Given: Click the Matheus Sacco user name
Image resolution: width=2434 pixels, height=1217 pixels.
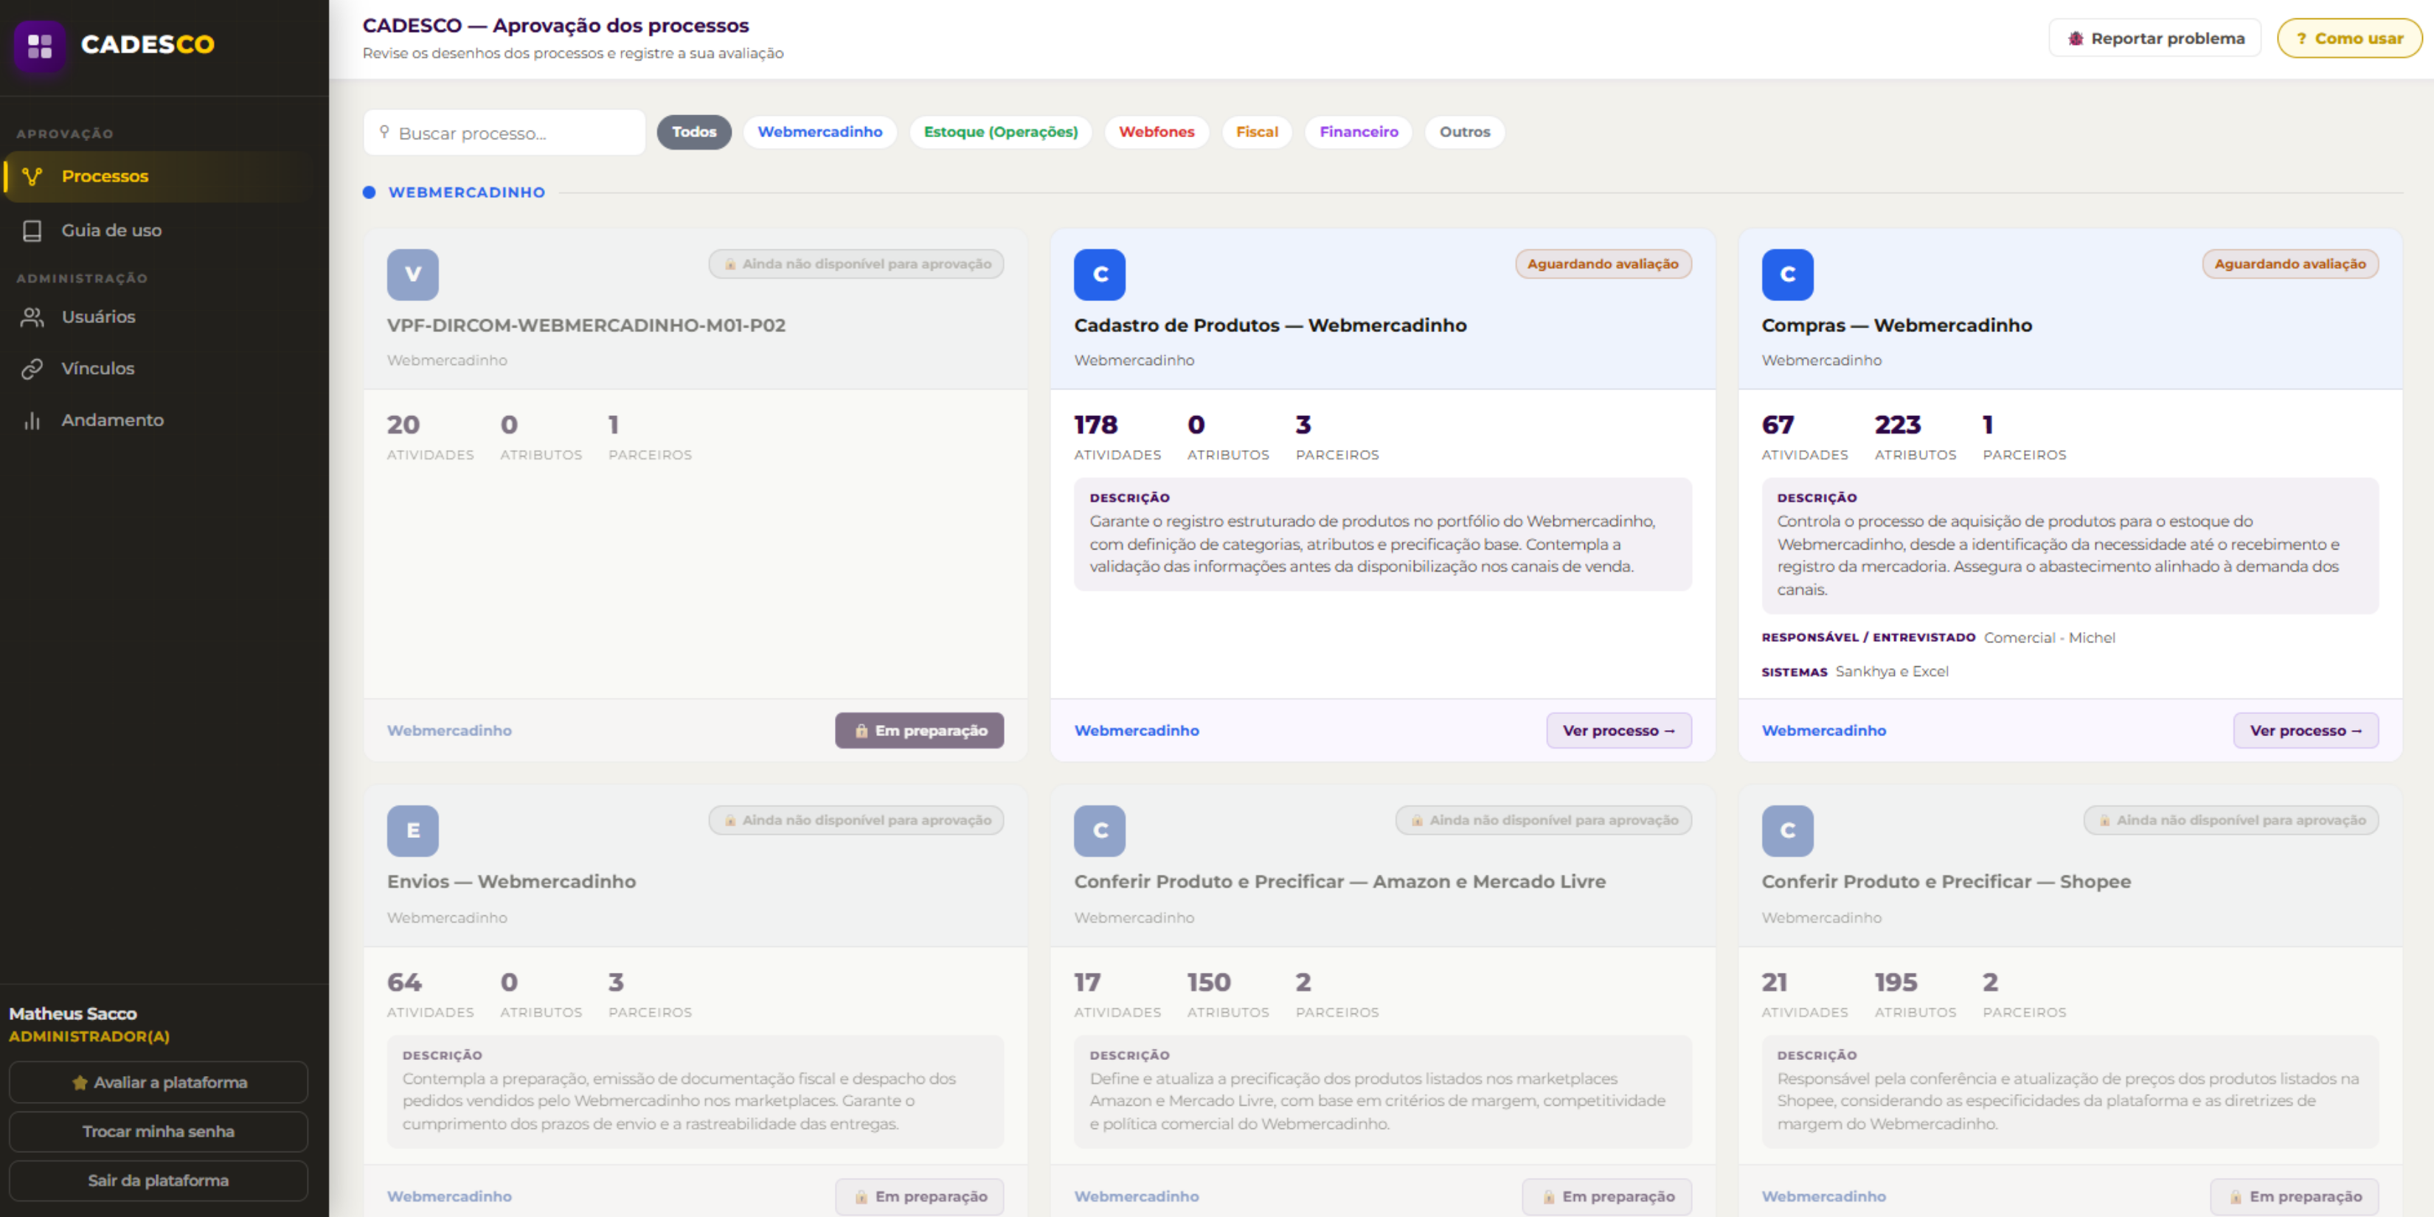Looking at the screenshot, I should pos(73,1014).
